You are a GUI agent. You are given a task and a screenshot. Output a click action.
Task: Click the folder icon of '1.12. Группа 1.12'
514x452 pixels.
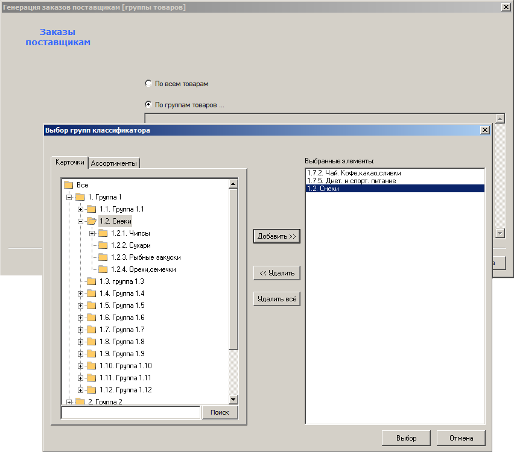point(92,390)
